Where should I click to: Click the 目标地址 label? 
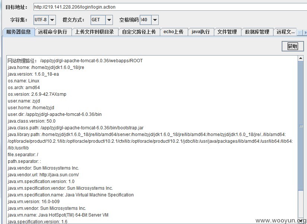coord(16,7)
